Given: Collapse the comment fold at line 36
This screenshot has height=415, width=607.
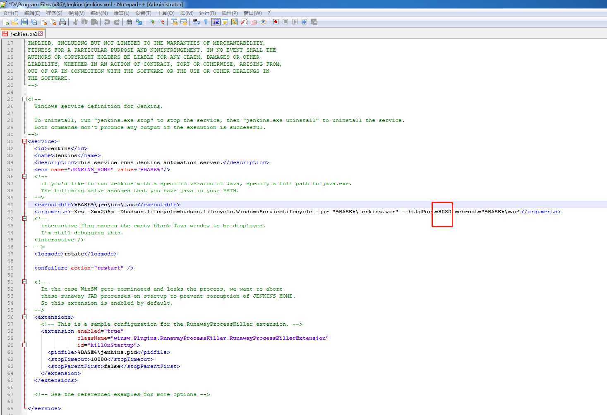Looking at the screenshot, I should [24, 176].
